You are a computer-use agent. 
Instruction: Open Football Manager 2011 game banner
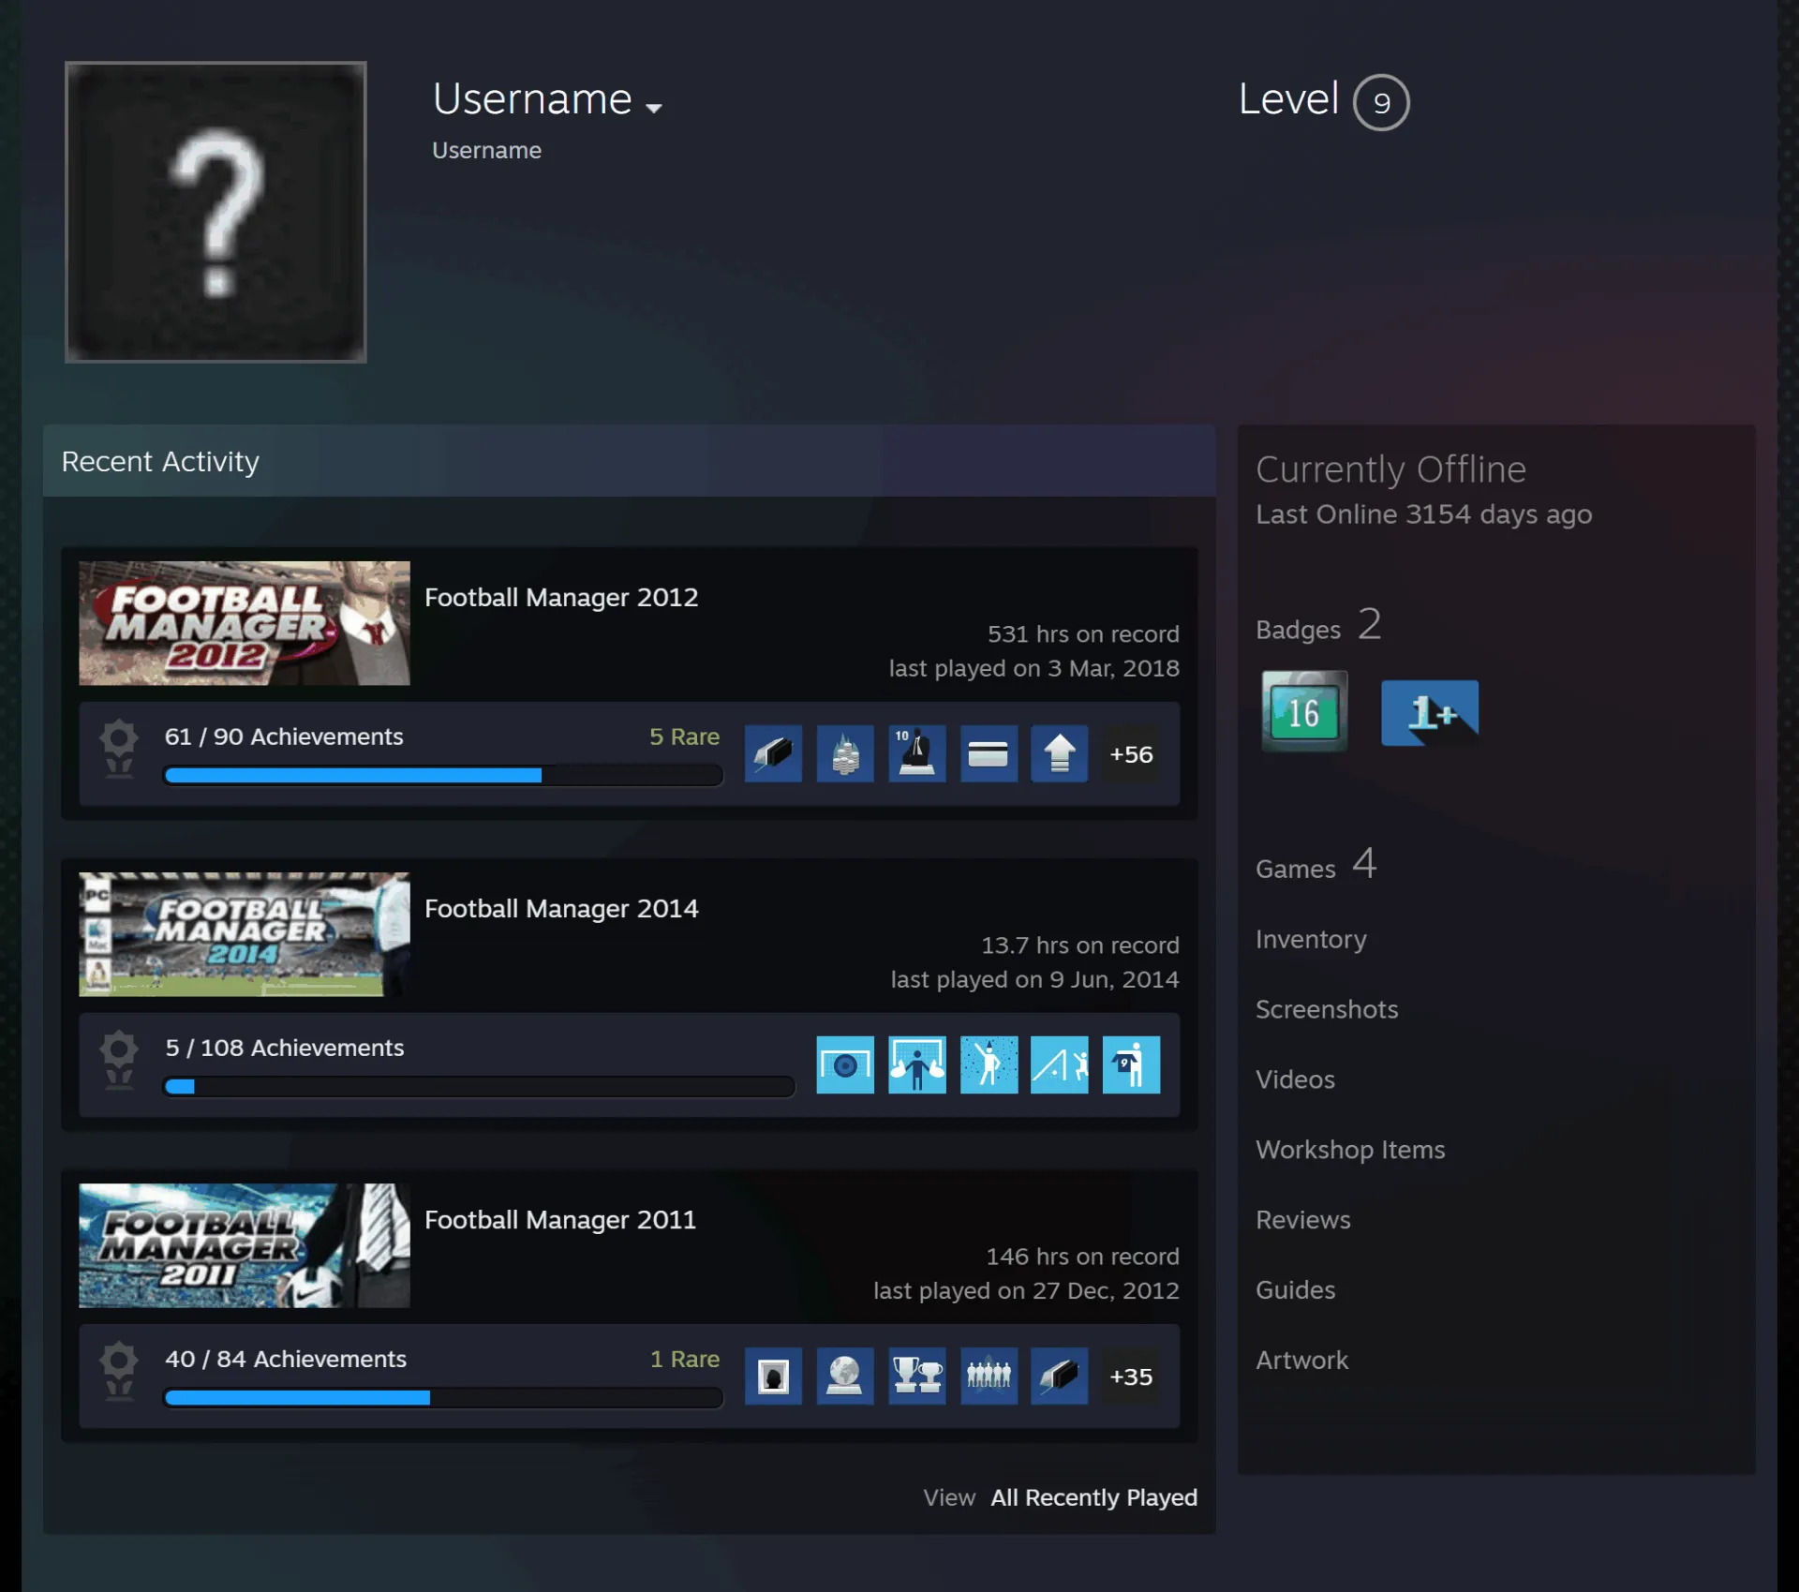point(244,1245)
